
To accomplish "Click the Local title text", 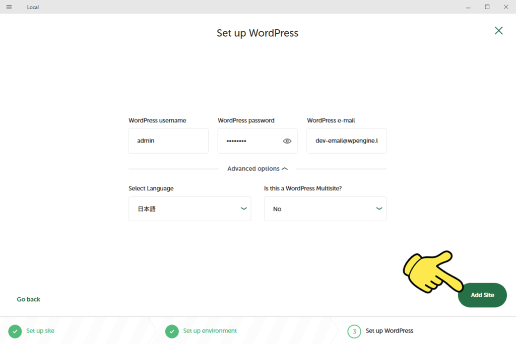I will pos(33,7).
